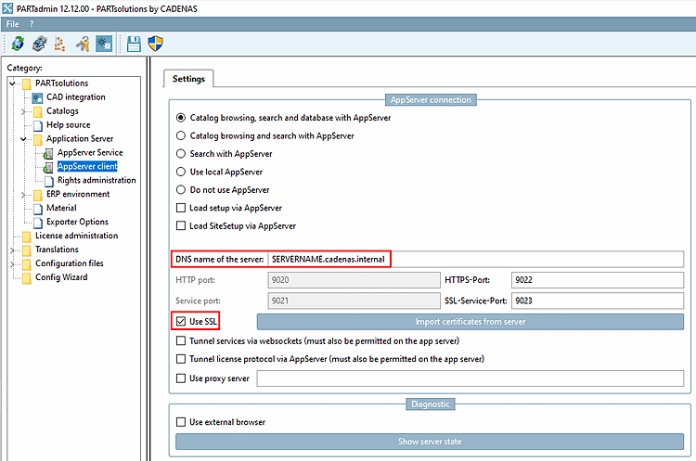Click the Help source page icon
696x461 pixels.
(38, 125)
